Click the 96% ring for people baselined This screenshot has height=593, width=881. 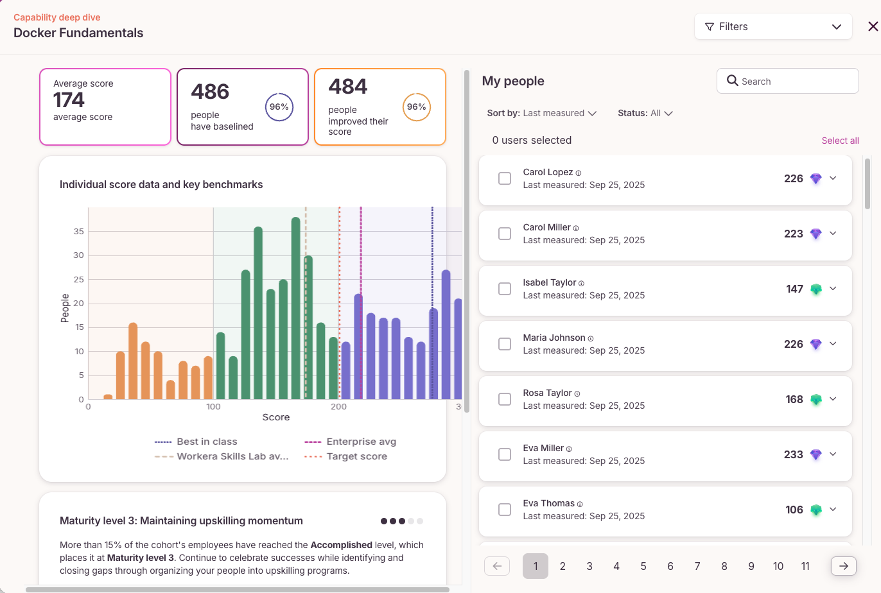click(279, 107)
